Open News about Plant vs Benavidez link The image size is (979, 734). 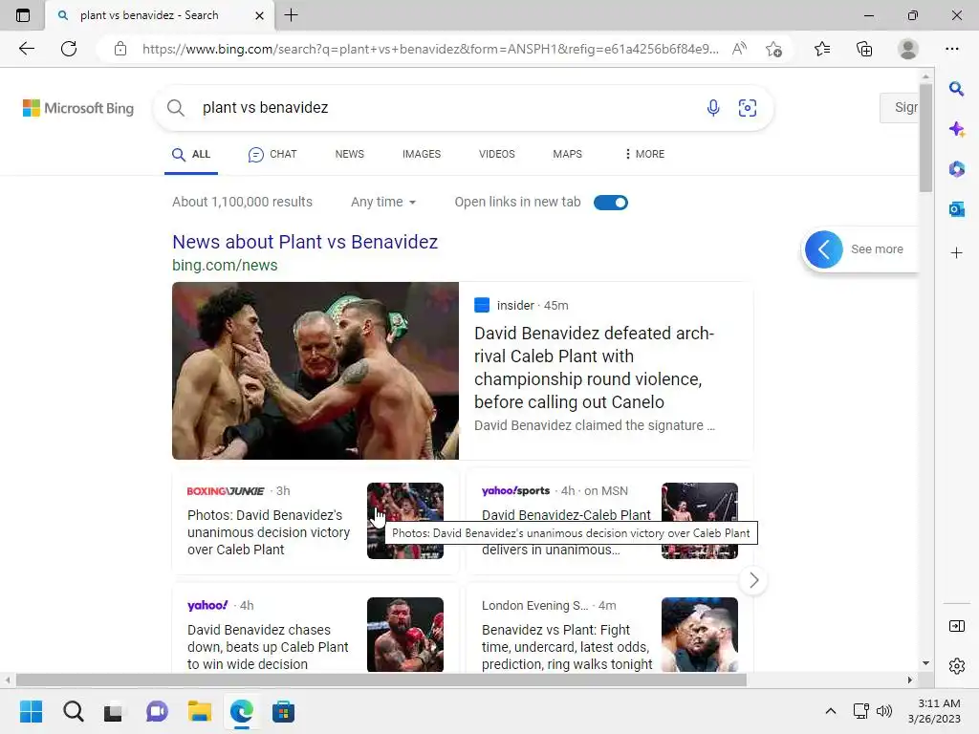[305, 242]
